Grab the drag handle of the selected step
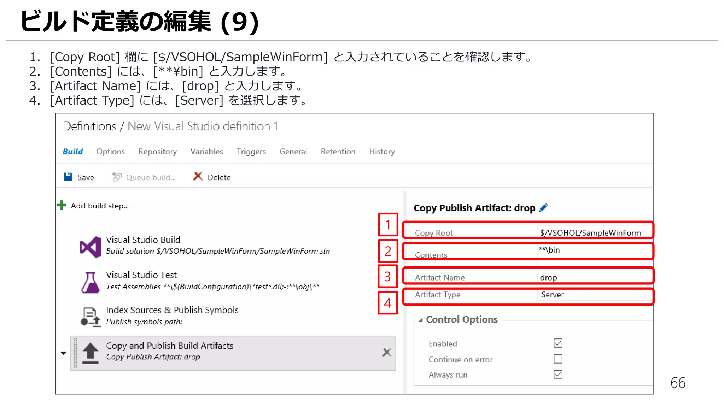This screenshot has height=407, width=724. [x=75, y=353]
